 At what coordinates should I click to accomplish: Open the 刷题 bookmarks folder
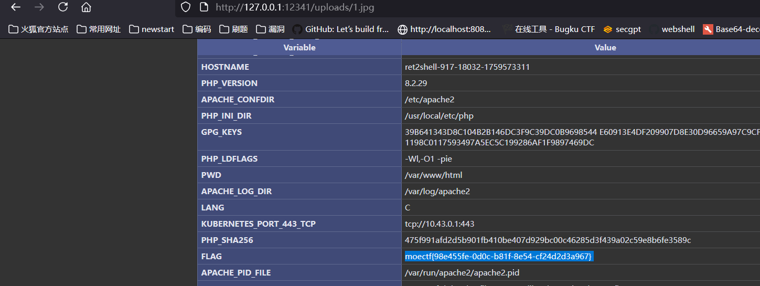click(233, 29)
